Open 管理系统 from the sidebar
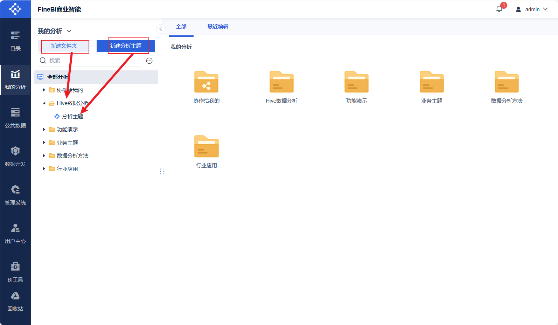This screenshot has height=325, width=558. (15, 195)
